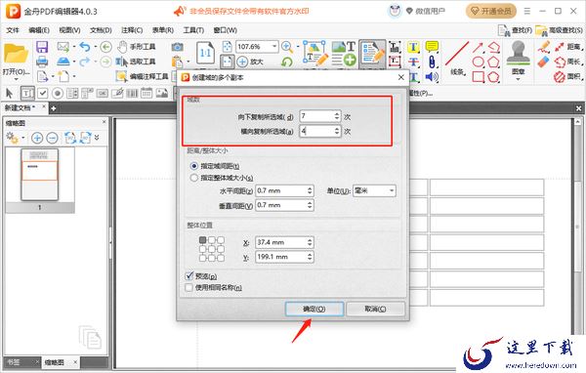Select the red rectangle shape tool
This screenshot has width=586, height=373.
click(x=478, y=76)
